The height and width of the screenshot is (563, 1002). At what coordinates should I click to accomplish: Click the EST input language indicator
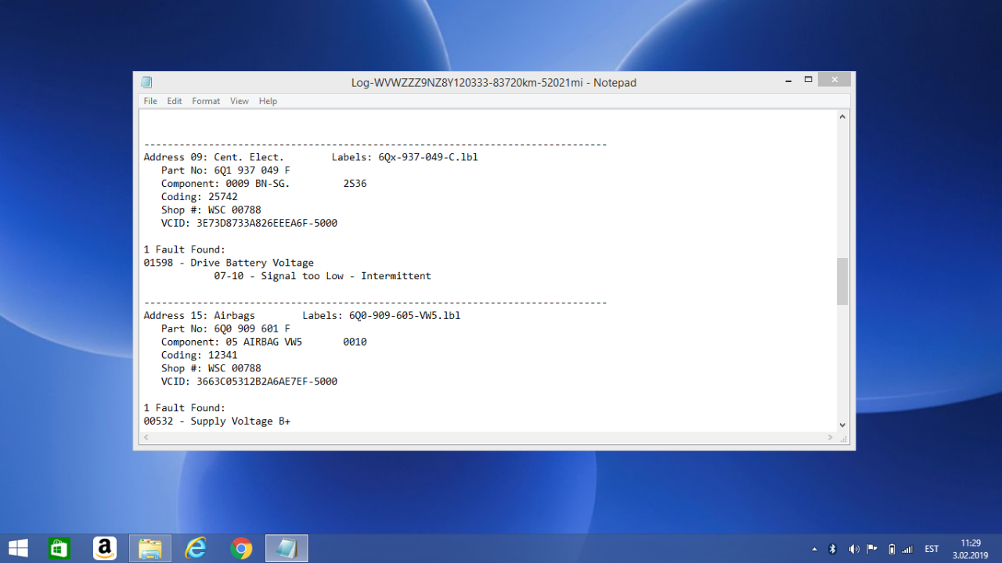932,549
